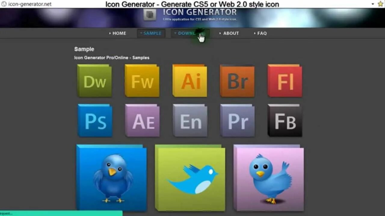
Task: Click the blue box Twitter bird icon
Action: pos(112,178)
